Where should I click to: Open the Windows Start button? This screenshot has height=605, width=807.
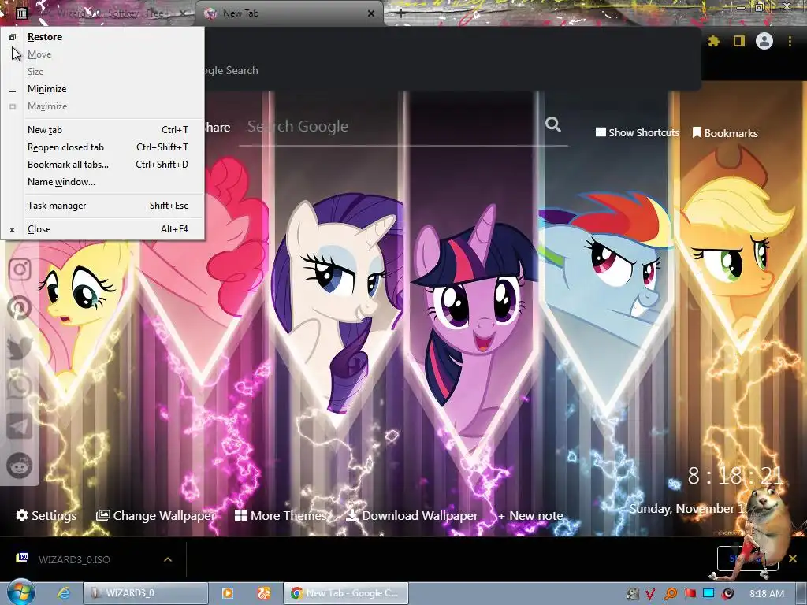point(20,592)
